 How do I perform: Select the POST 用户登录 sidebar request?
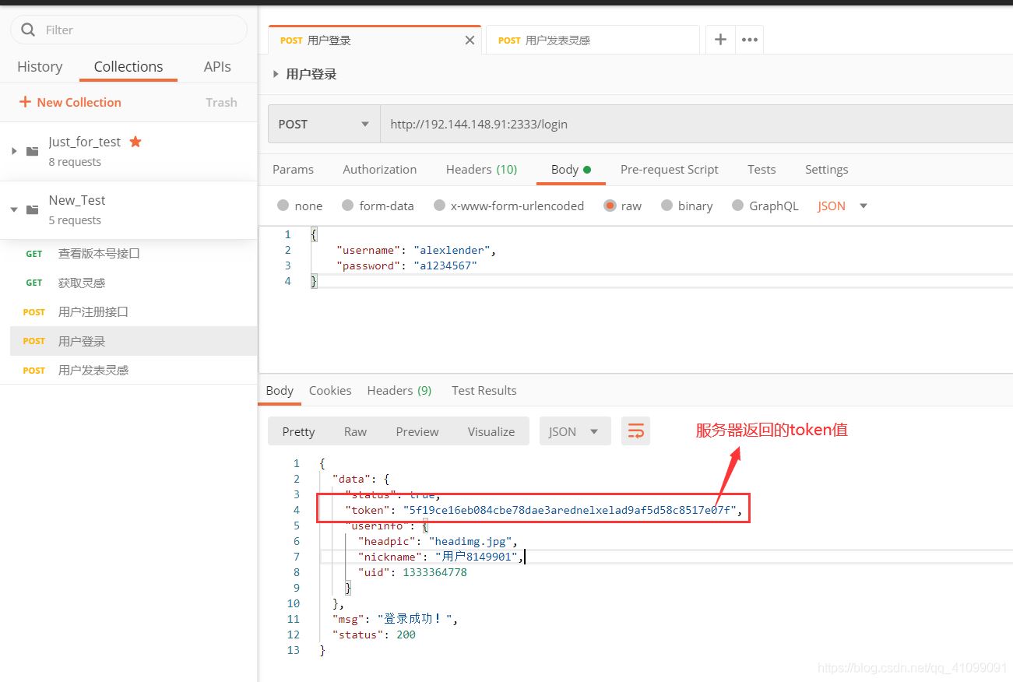click(x=133, y=341)
